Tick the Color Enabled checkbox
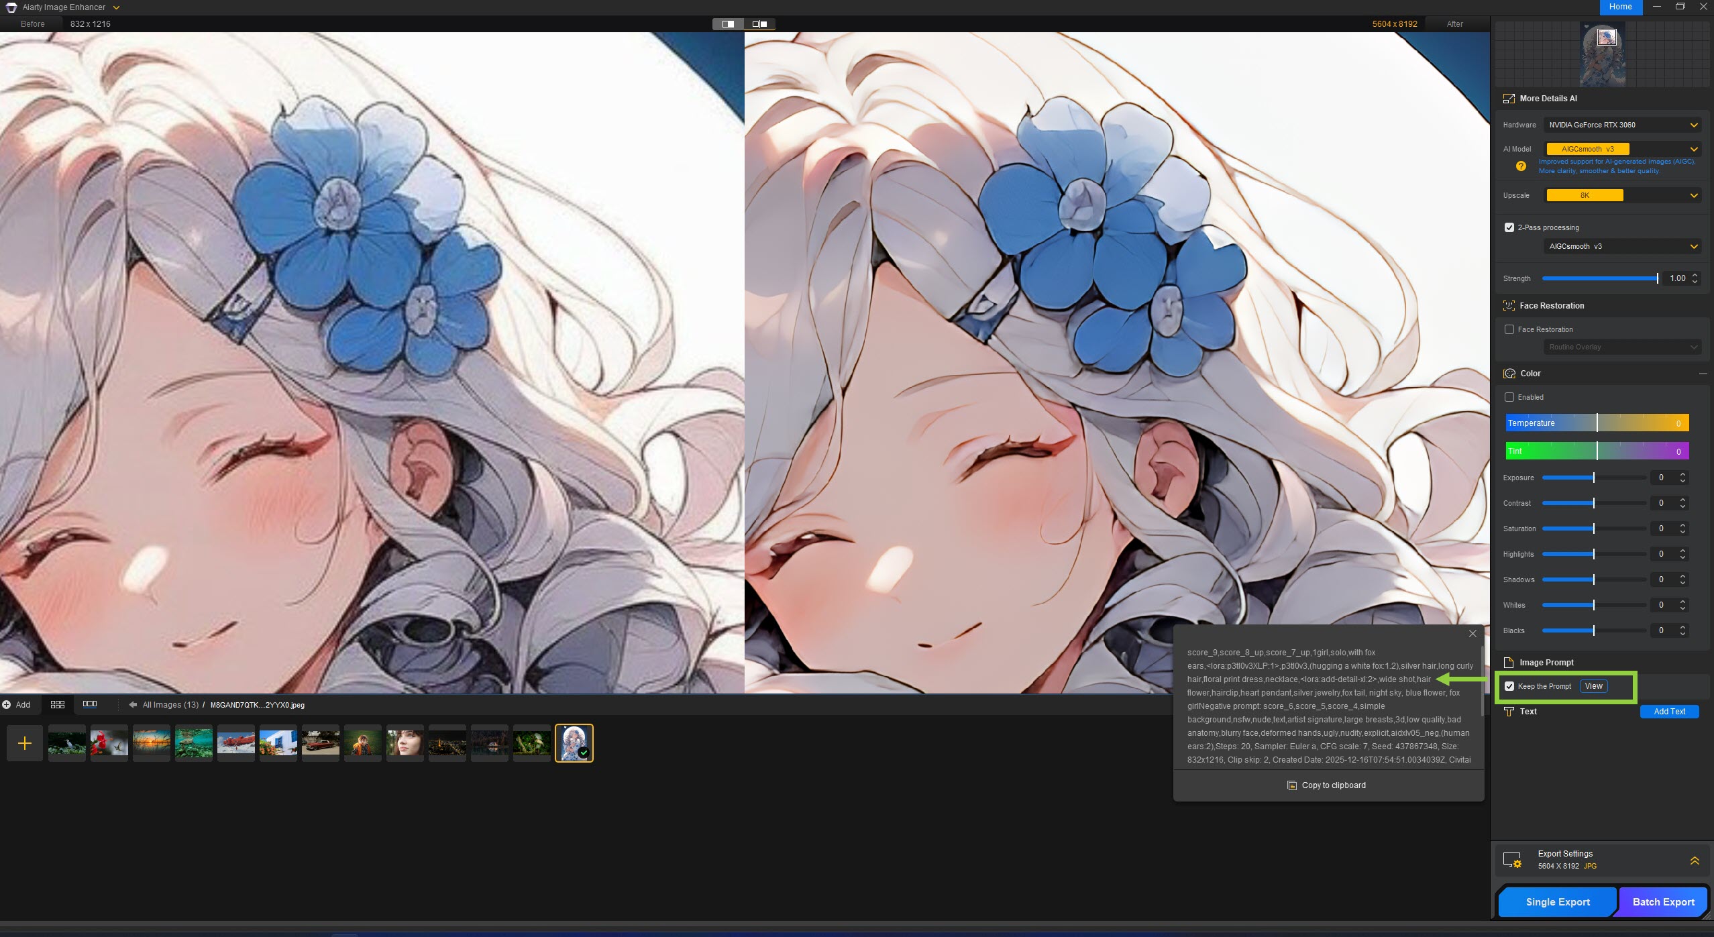 1509,397
